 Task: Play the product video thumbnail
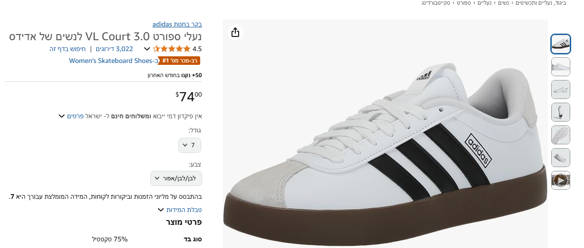click(x=560, y=180)
